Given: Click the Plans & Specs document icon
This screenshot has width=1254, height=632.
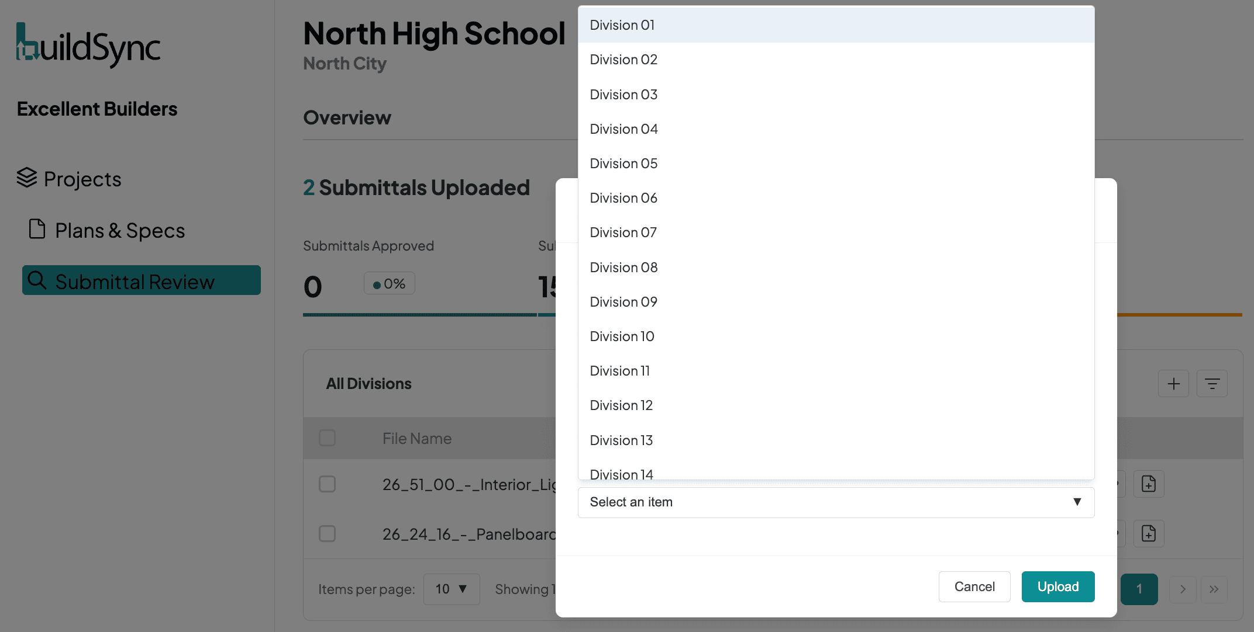Looking at the screenshot, I should [x=37, y=230].
